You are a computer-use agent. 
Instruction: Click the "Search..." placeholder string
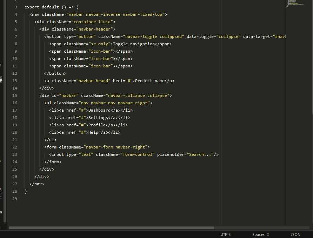coord(200,154)
